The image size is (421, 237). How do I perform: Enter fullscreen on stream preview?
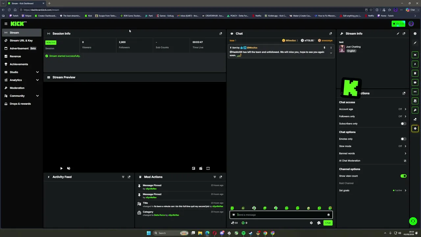(208, 169)
